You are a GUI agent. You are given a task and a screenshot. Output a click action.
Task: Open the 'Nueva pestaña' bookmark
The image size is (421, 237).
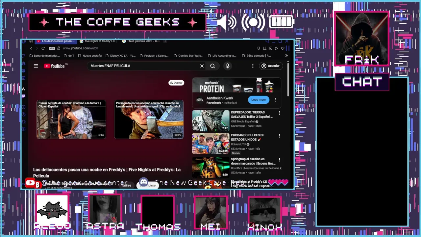click(89, 56)
